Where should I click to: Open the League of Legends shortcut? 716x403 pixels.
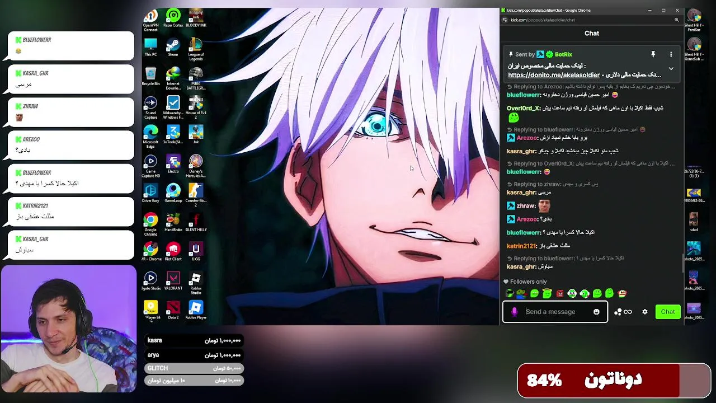pos(196,49)
